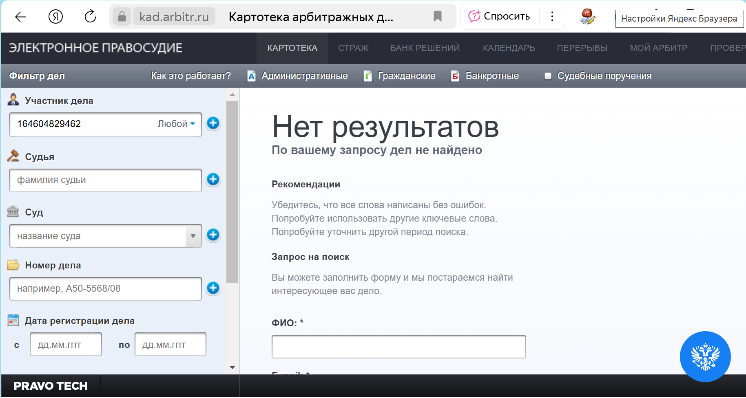Open the court name dropdown arrow

click(193, 236)
